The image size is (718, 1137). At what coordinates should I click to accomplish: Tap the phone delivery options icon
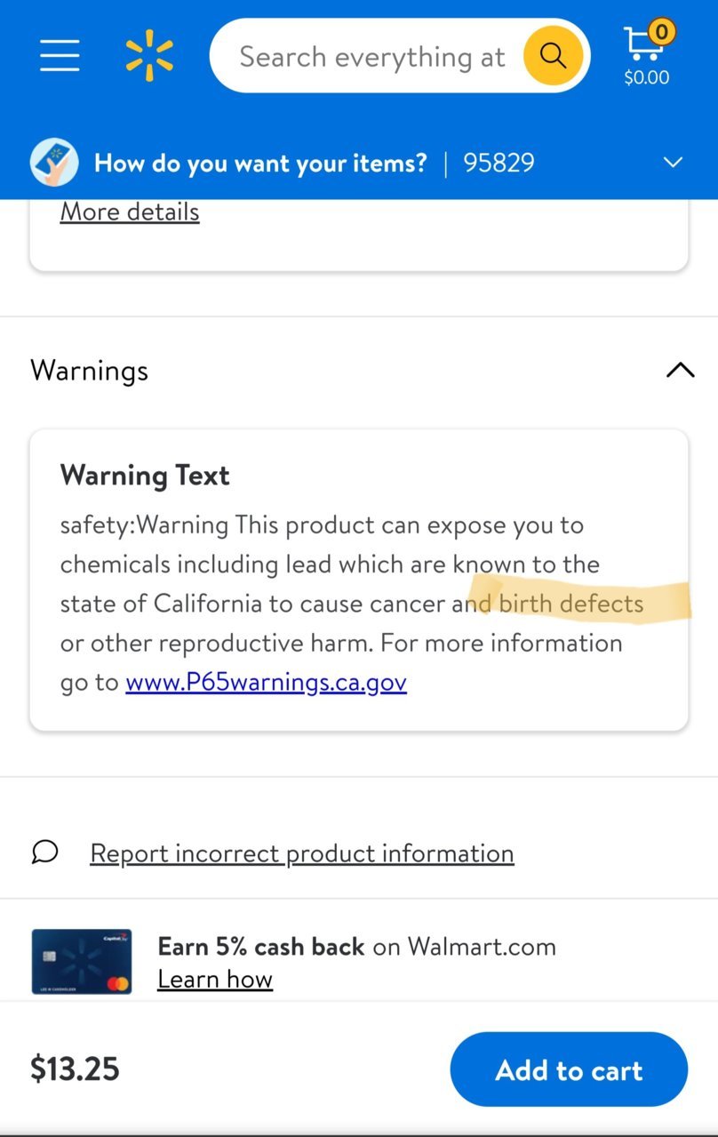point(54,163)
